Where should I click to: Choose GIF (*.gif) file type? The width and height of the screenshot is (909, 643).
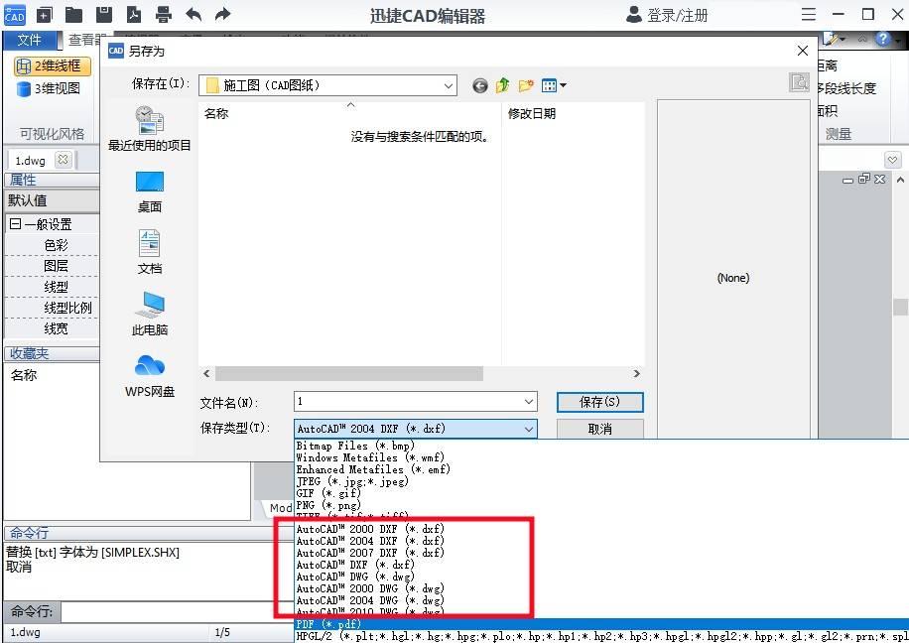[328, 493]
